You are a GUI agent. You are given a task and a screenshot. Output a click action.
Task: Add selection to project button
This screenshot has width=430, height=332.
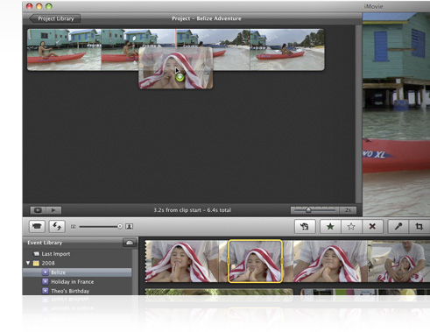click(305, 227)
